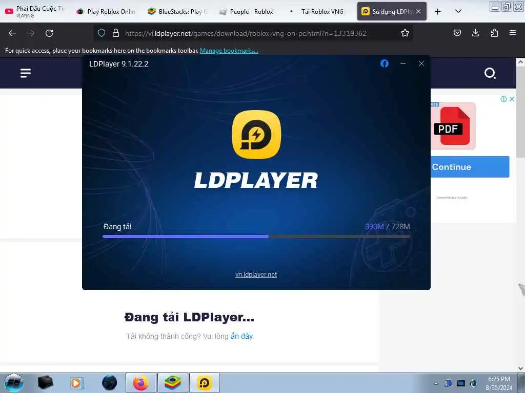Open Firefox from the taskbar

pos(141,383)
